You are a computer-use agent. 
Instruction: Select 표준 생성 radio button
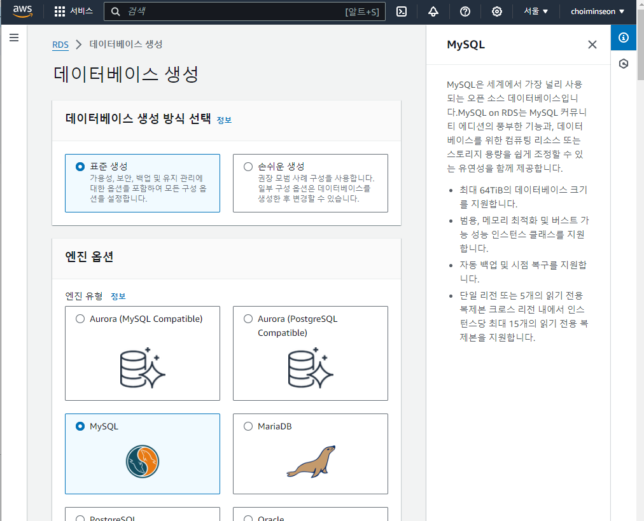(80, 167)
